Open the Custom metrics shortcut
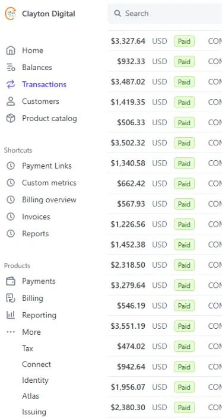Screen dimensions: 222x419 tap(49, 183)
